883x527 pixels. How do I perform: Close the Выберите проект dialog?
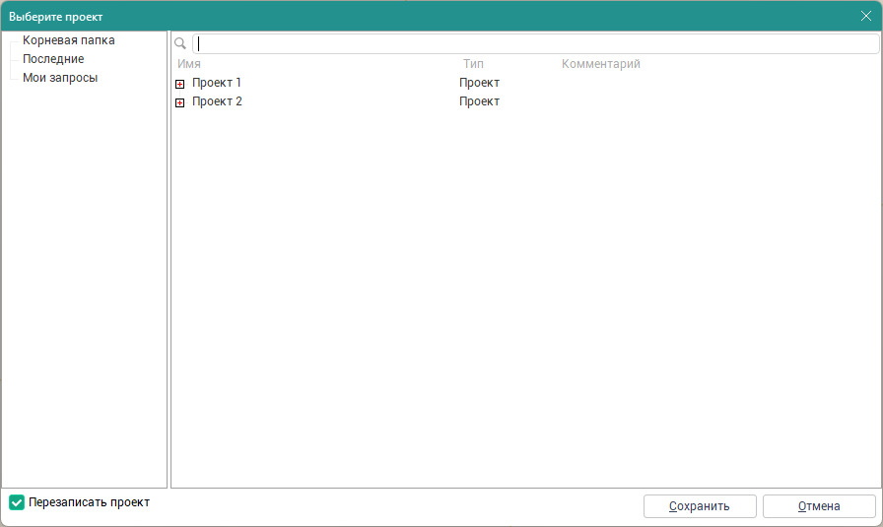point(866,16)
